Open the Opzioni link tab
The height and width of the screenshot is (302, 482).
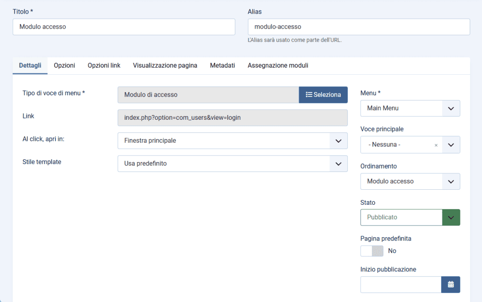pyautogui.click(x=104, y=66)
